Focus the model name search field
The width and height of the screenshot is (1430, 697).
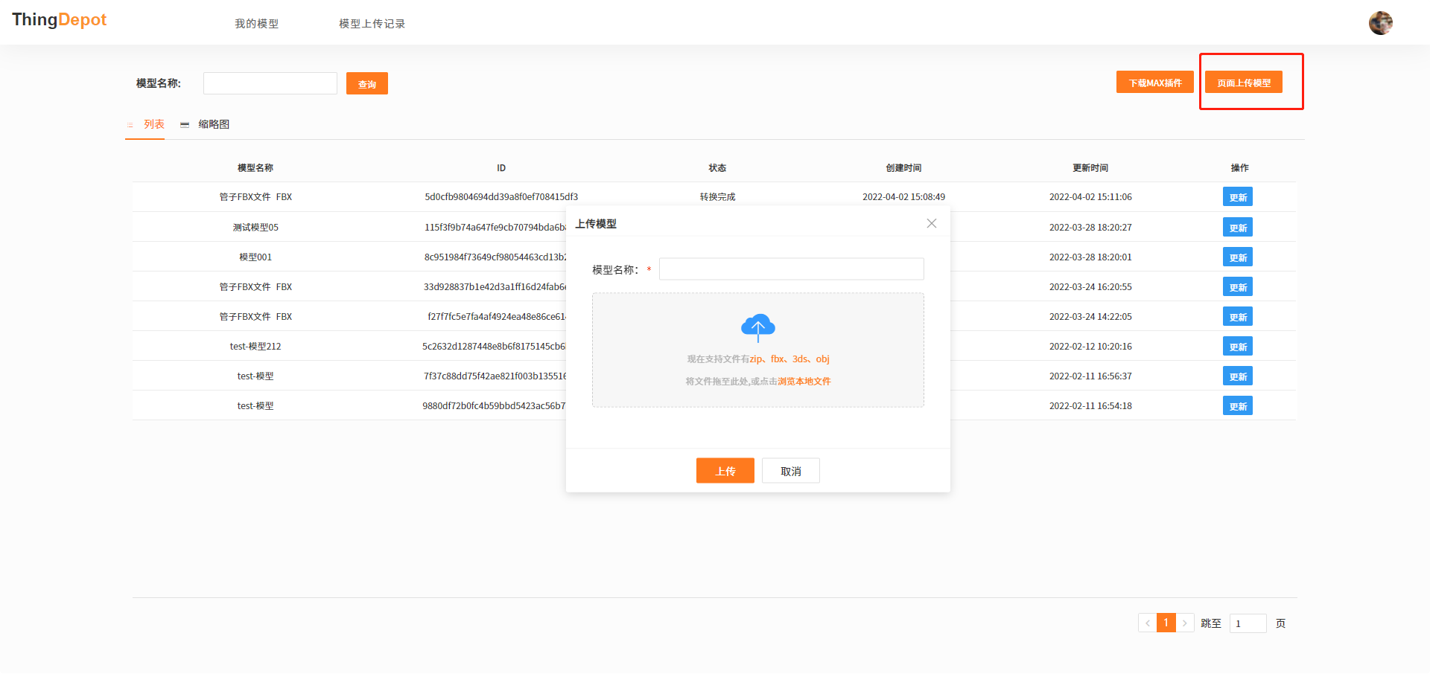(x=270, y=83)
